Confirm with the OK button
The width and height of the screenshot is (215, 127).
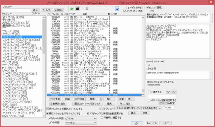(137, 123)
